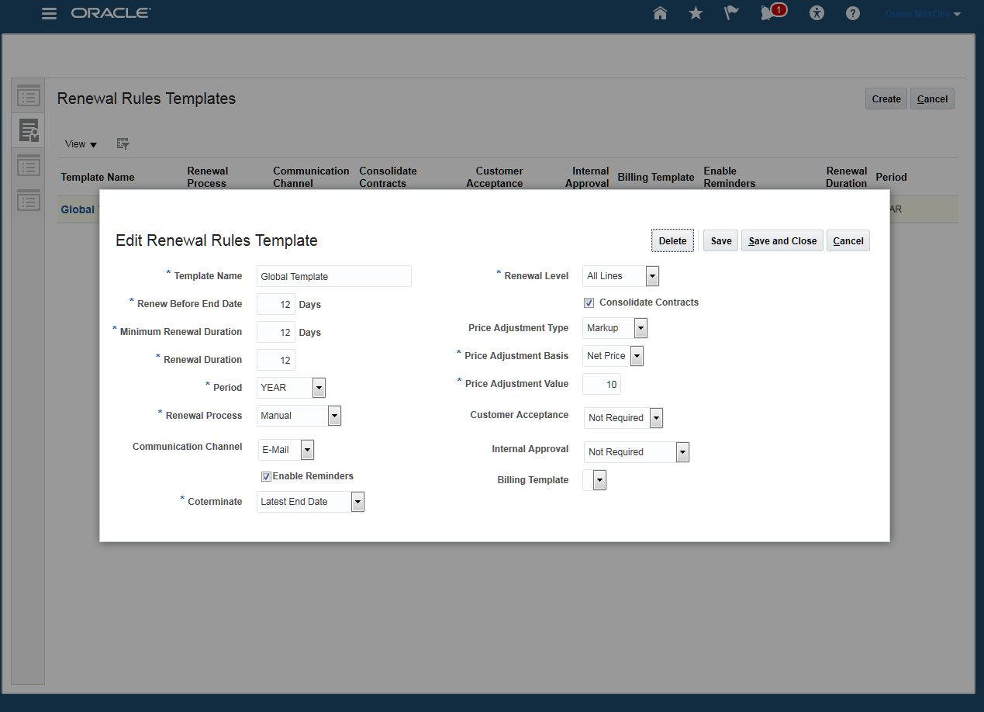Open the user account menu
Screen dimensions: 984x712
(x=923, y=14)
